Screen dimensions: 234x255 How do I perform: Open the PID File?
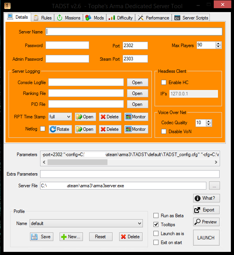137,104
